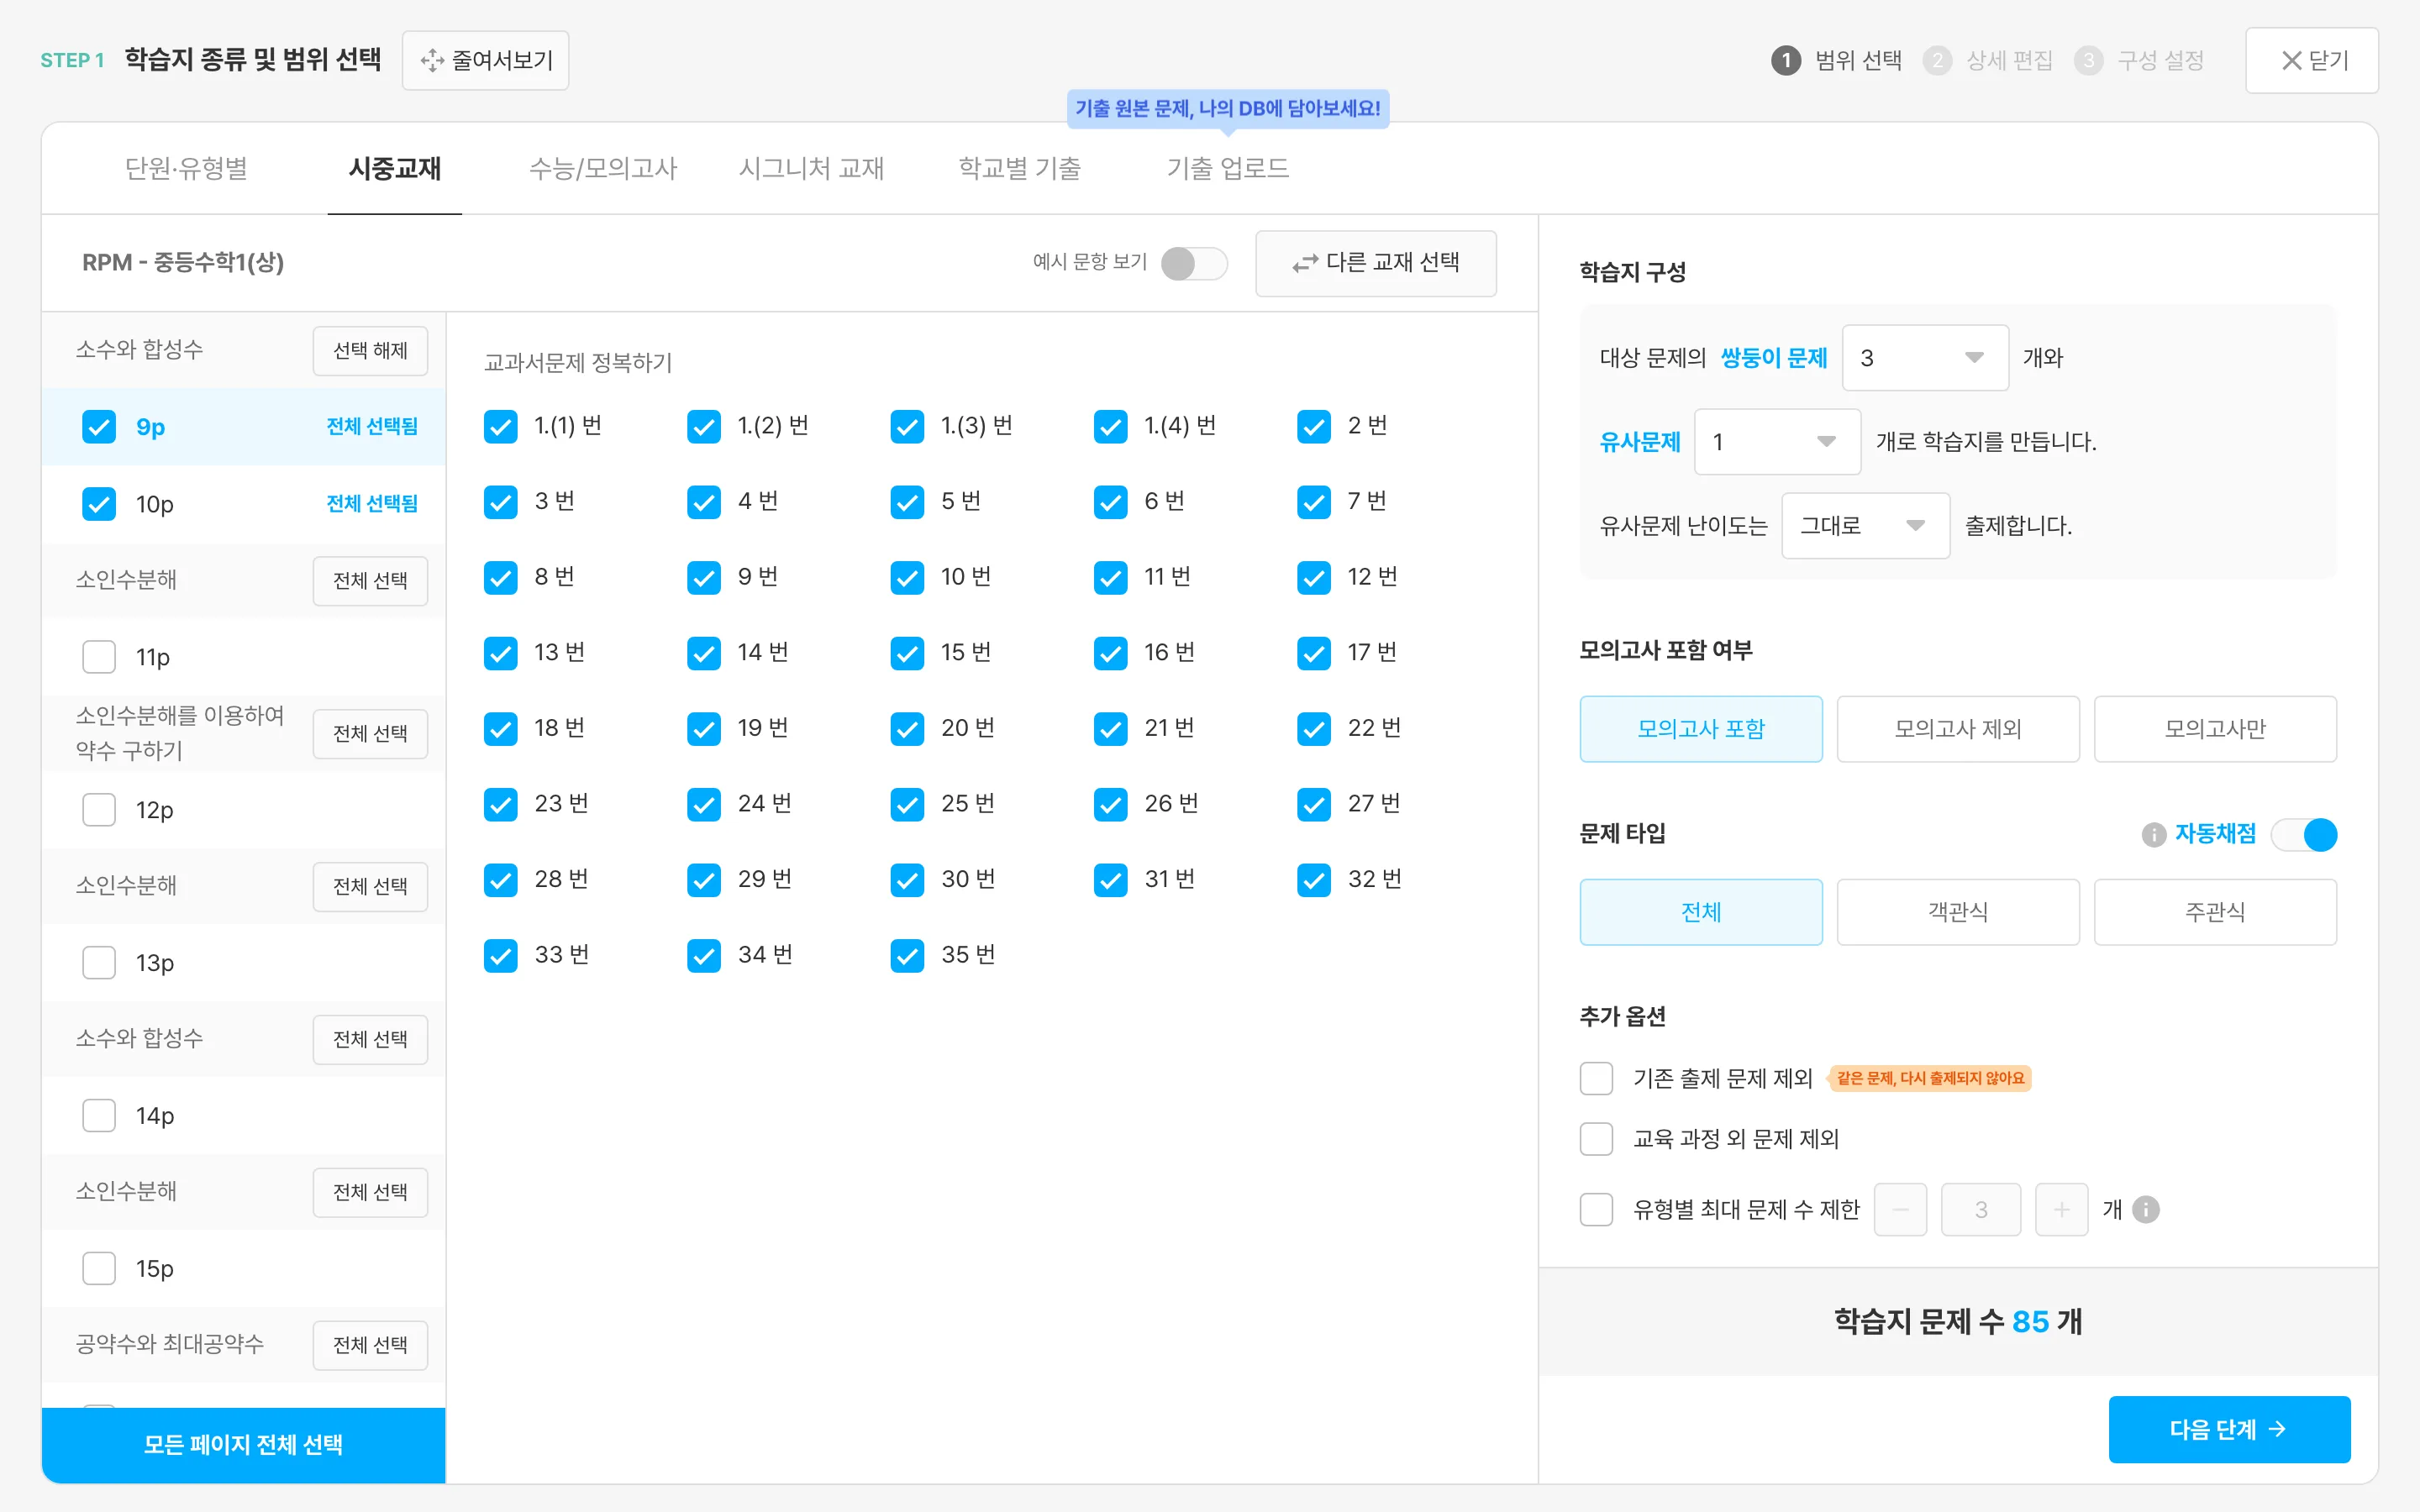
Task: Click the info icon next to 자동채점
Action: (2153, 834)
